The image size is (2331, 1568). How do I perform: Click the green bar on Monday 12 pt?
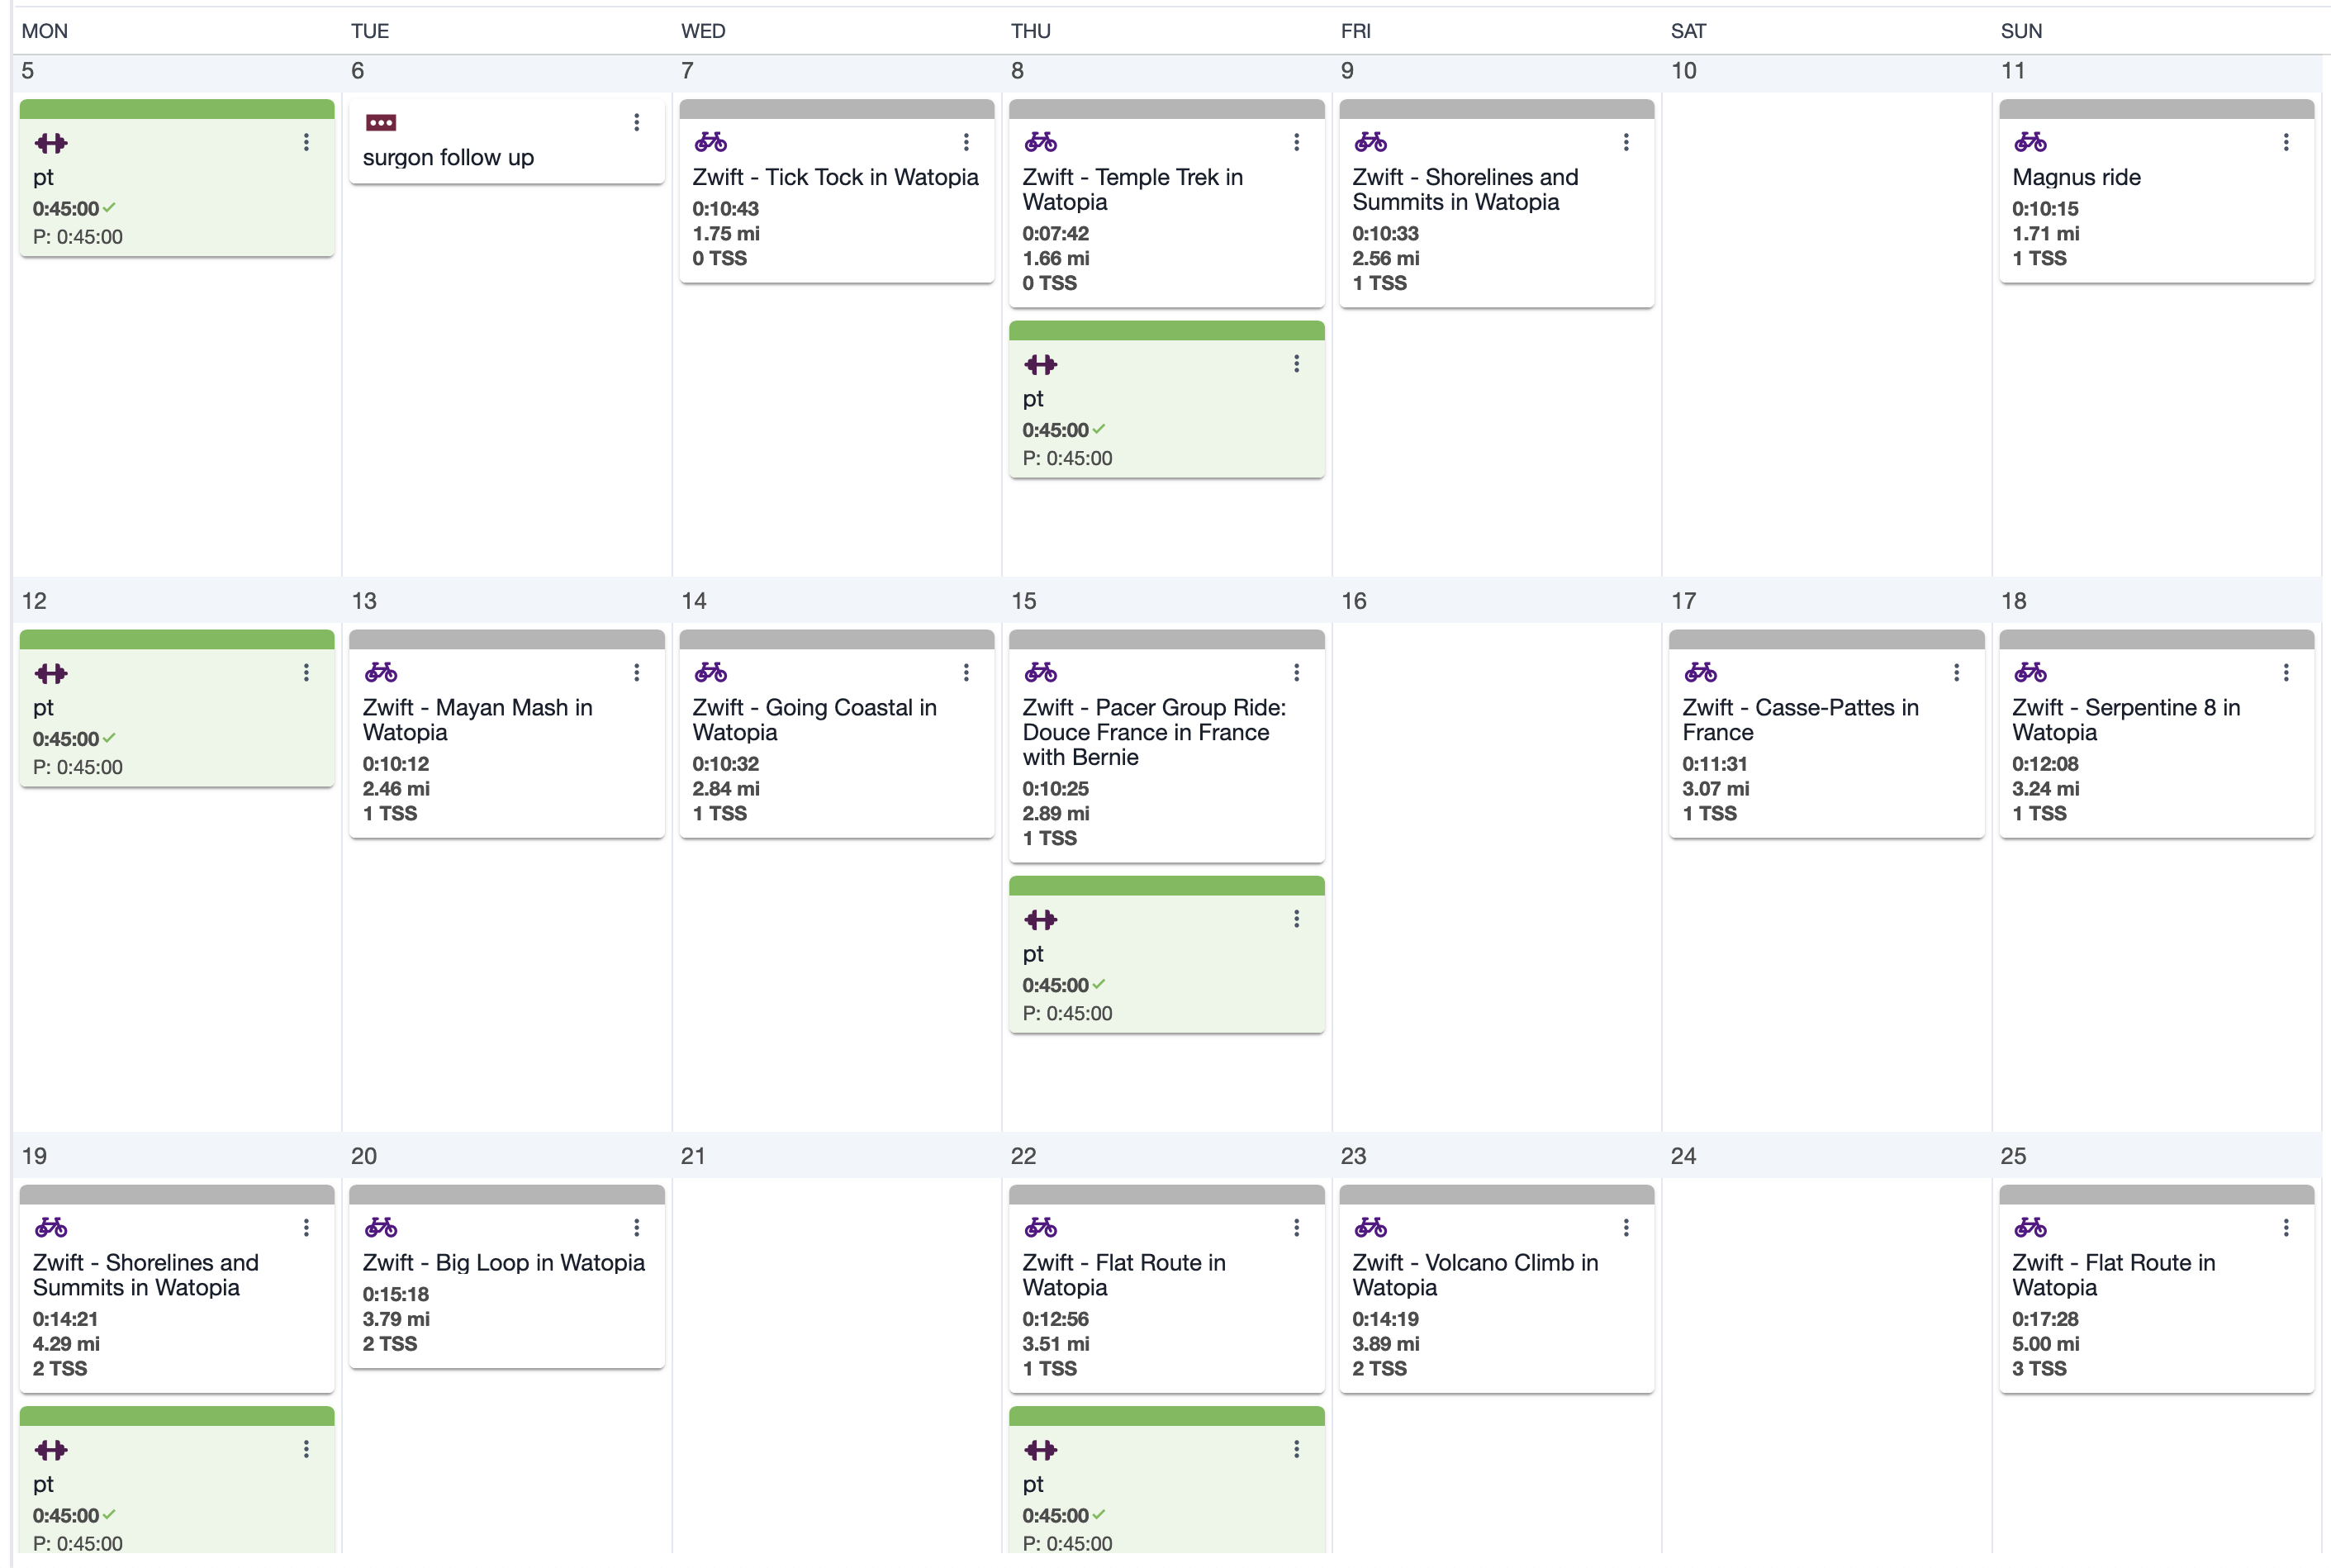pyautogui.click(x=177, y=640)
